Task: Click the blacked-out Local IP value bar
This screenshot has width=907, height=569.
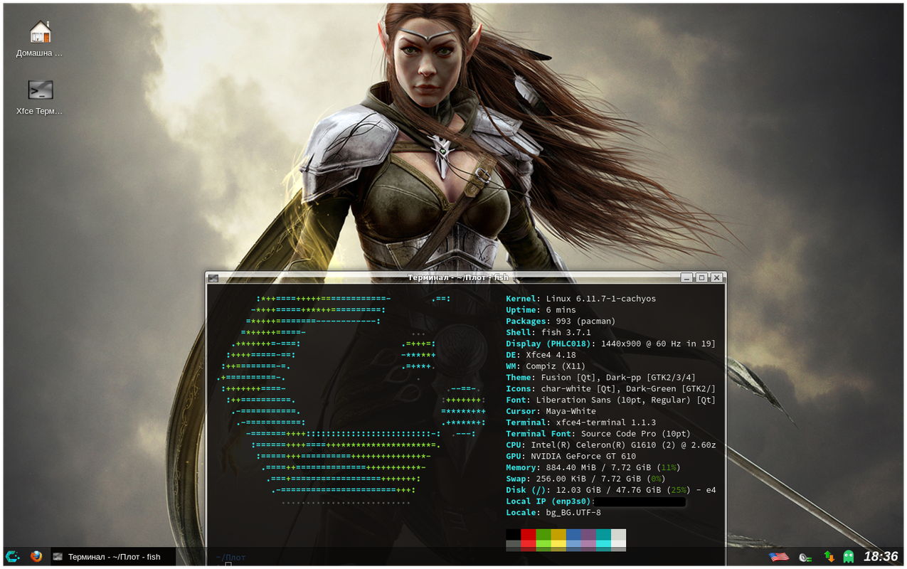Action: pyautogui.click(x=640, y=501)
